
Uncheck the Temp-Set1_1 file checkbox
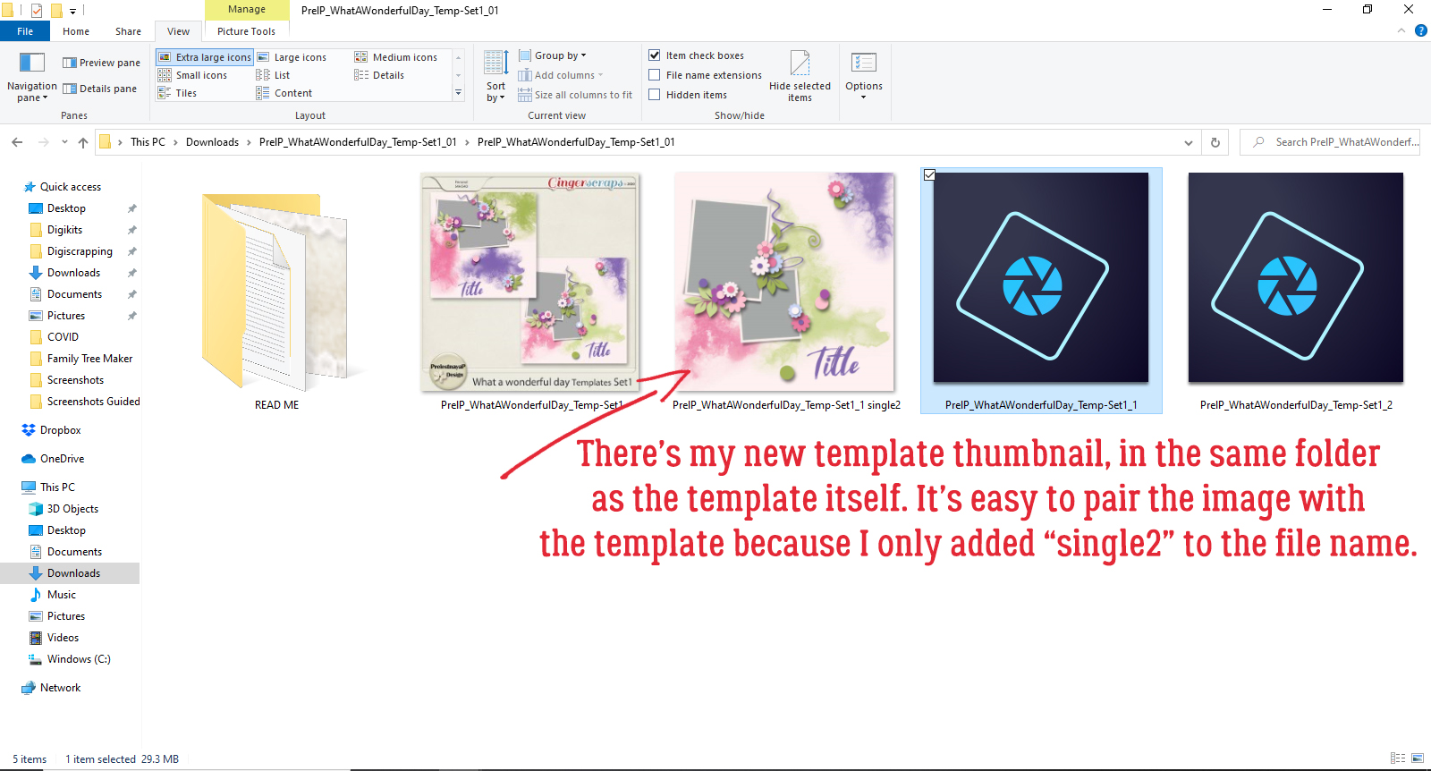coord(929,175)
